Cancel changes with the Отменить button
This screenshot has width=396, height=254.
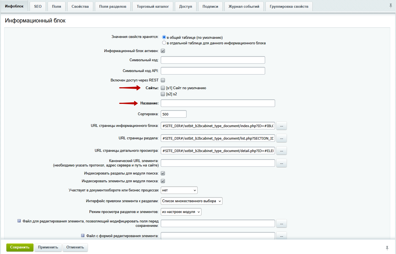pyautogui.click(x=75, y=247)
